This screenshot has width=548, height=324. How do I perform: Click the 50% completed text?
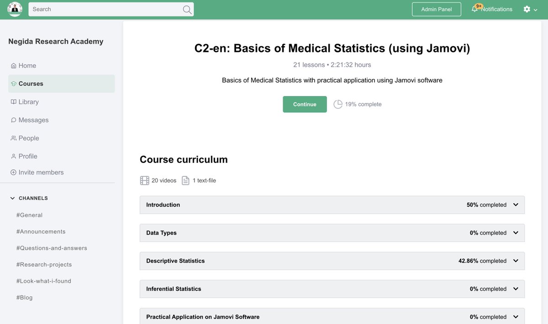click(486, 205)
